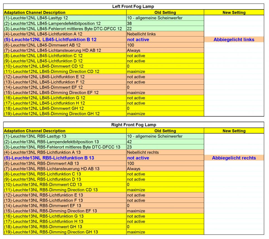The height and width of the screenshot is (239, 269).
Task: Click the Leuchte12NL LB45-Dimming Direction GH 12 row label
Action: [52, 114]
